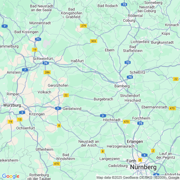Click the Rothenburg ob der Tauber label
180x180 pixels.
point(39,177)
